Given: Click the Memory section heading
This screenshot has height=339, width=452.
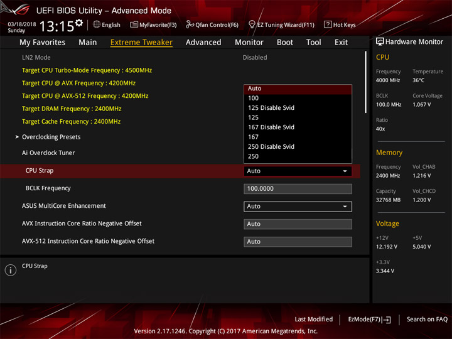Looking at the screenshot, I should 389,153.
